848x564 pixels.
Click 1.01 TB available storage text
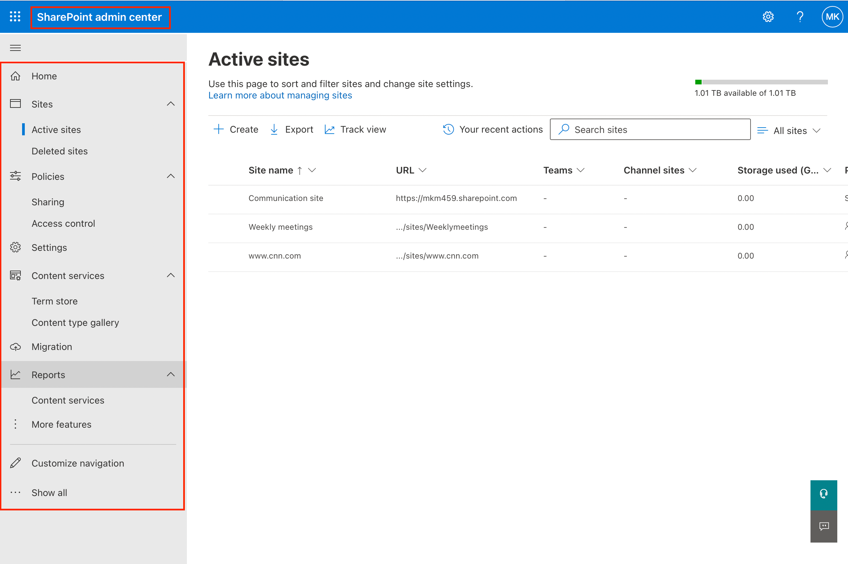745,93
